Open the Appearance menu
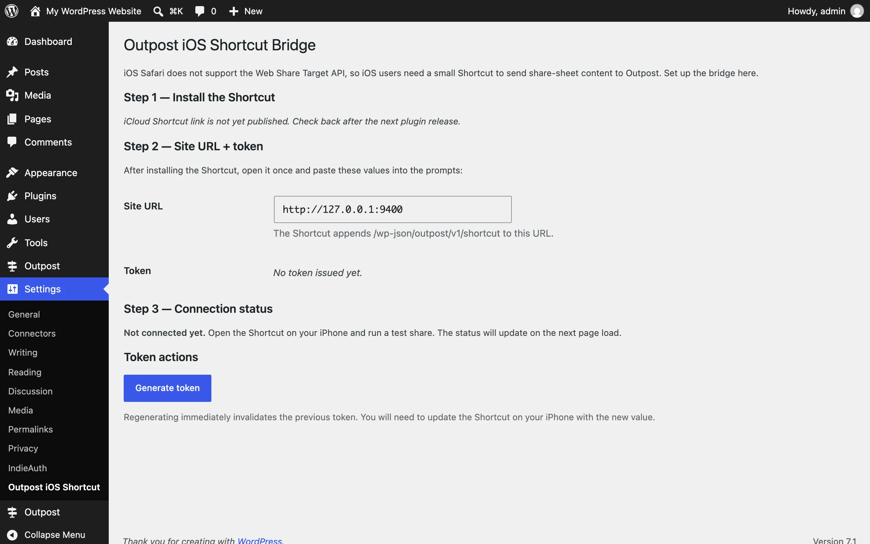870x544 pixels. (54, 173)
